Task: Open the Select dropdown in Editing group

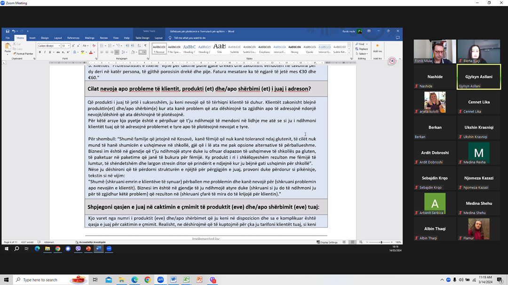Action: pyautogui.click(x=362, y=54)
